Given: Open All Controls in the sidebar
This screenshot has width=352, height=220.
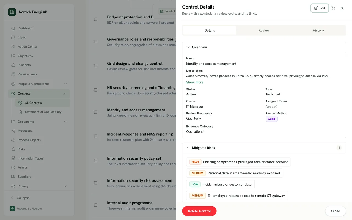Looking at the screenshot, I should pos(43,103).
